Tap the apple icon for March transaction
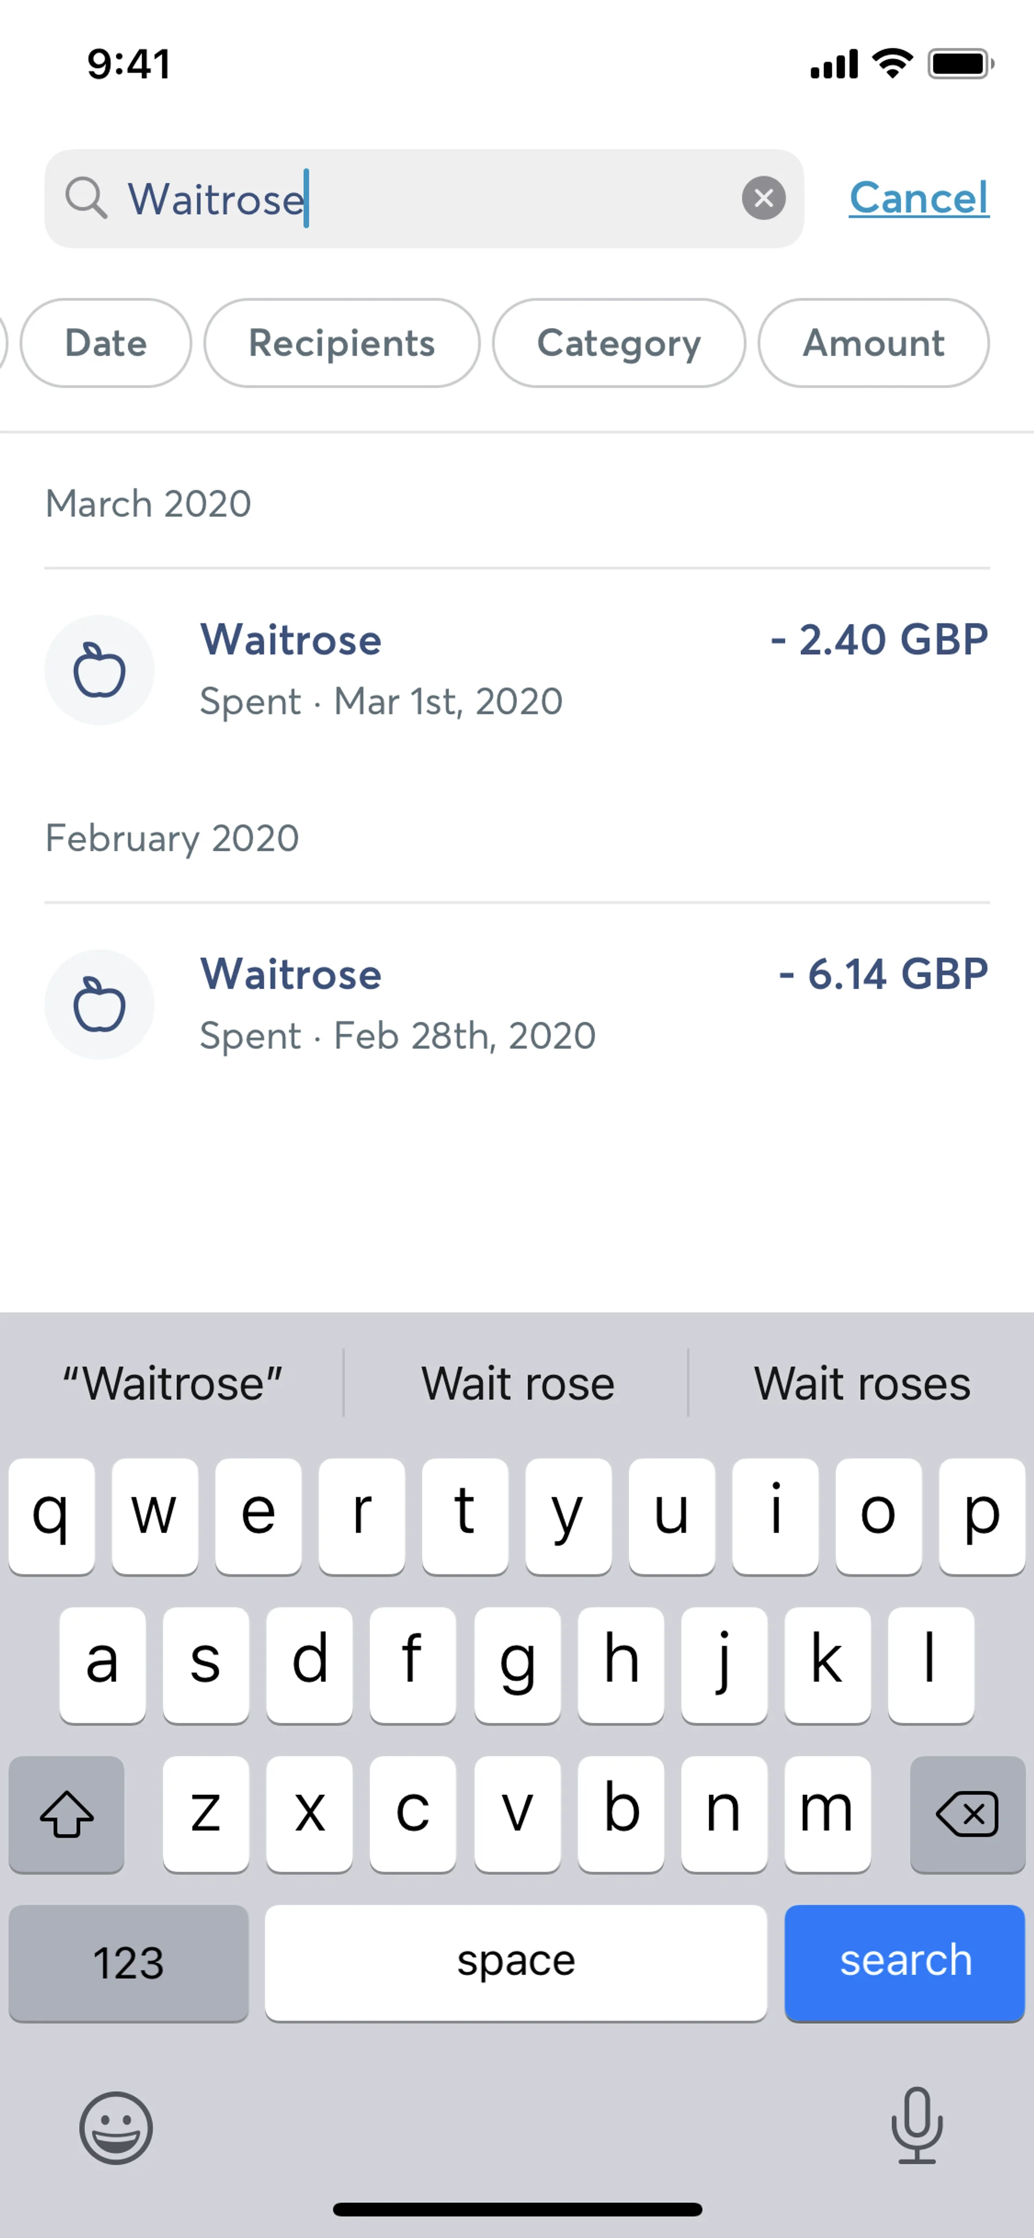The width and height of the screenshot is (1034, 2238). pyautogui.click(x=99, y=670)
